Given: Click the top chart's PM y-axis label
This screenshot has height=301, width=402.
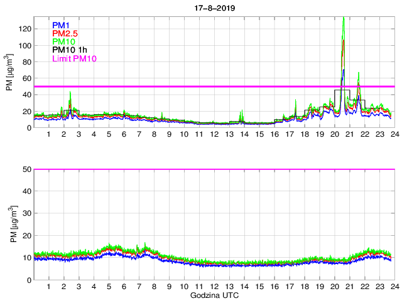Looking at the screenshot, I should (9, 72).
